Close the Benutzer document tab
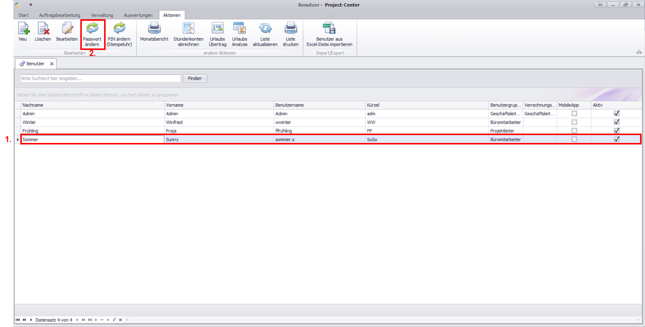 click(x=52, y=64)
